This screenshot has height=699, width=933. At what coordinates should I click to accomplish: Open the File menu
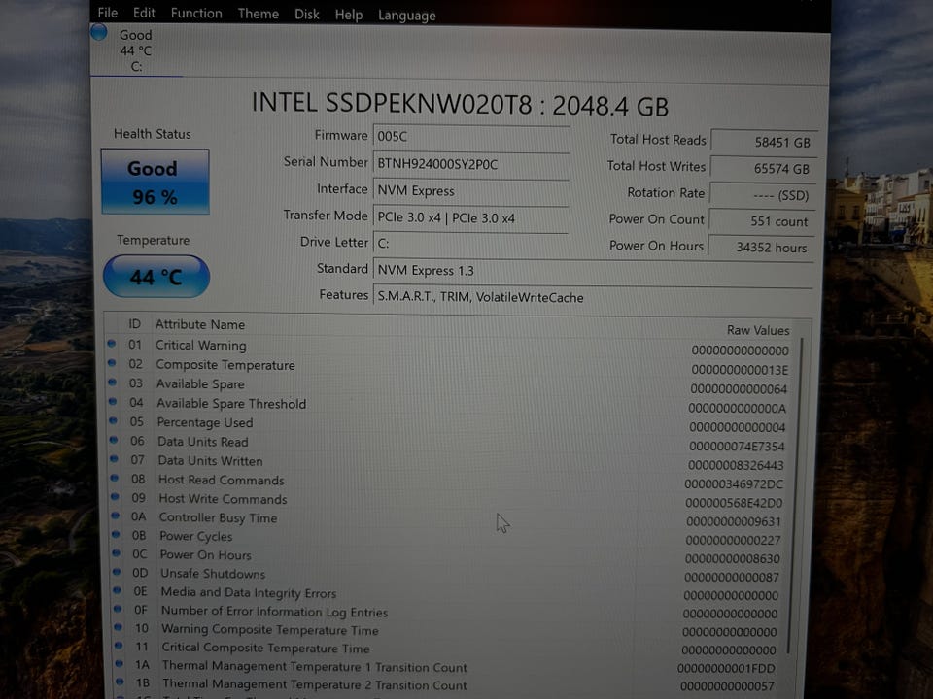click(107, 13)
